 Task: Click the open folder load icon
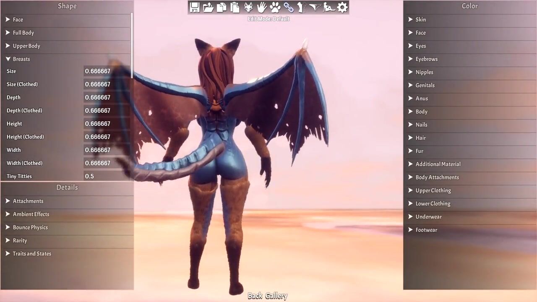208,7
